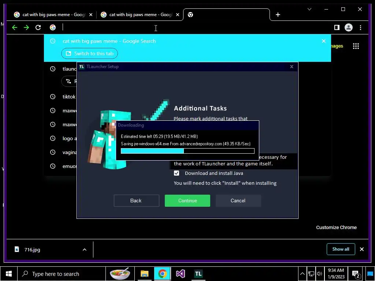Select the active new tab
The height and width of the screenshot is (281, 375).
[x=226, y=15]
